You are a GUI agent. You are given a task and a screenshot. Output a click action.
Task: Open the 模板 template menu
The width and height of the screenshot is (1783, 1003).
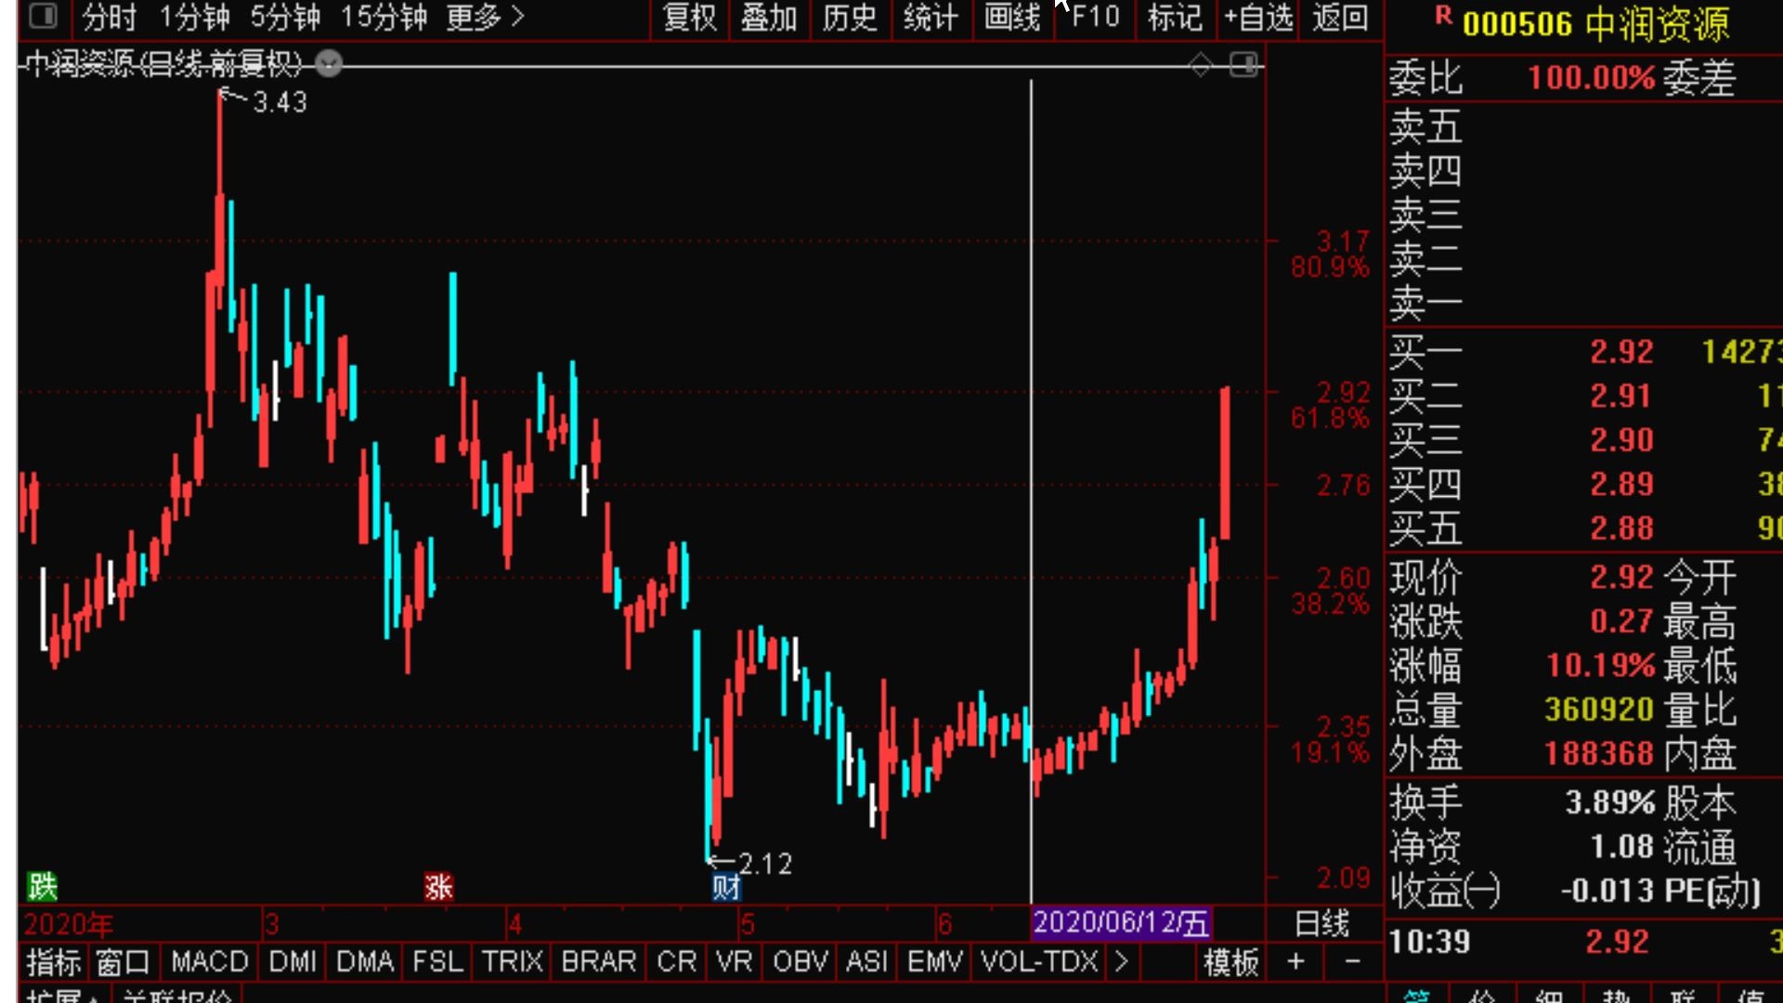(1231, 962)
